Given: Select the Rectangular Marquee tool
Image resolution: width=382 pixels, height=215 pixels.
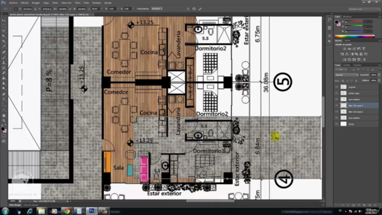Looking at the screenshot, I should point(4,26).
